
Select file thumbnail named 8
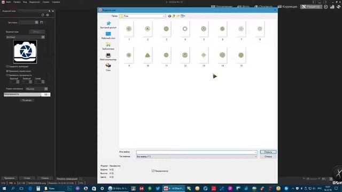pos(260,31)
